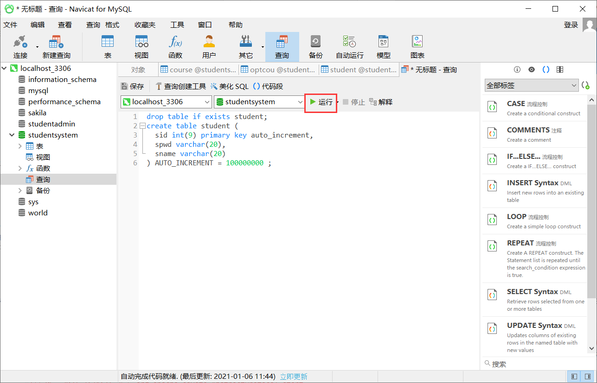Open the 编辑 menu
597x383 pixels.
pos(38,25)
